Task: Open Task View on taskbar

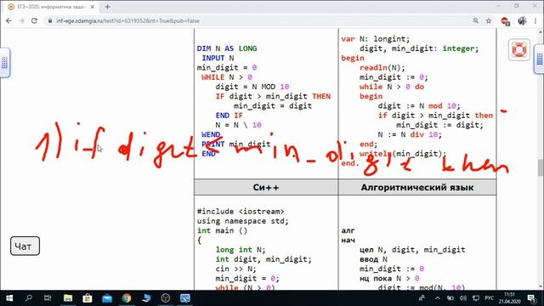Action: [48, 298]
